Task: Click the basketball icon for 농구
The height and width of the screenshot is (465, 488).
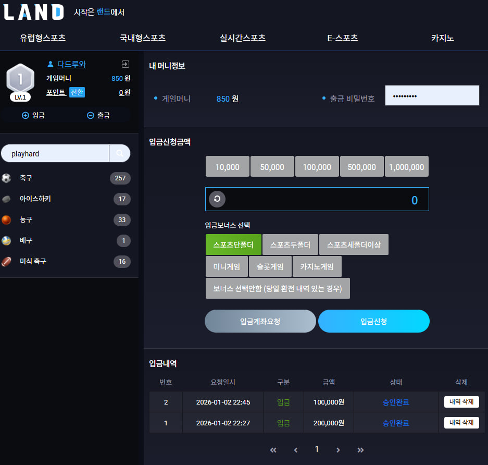Action: [6, 220]
